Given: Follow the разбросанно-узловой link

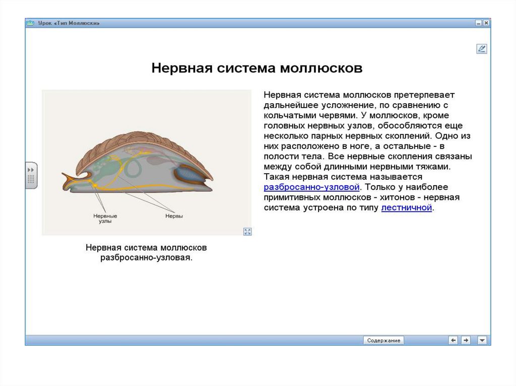Looking at the screenshot, I should 311,187.
